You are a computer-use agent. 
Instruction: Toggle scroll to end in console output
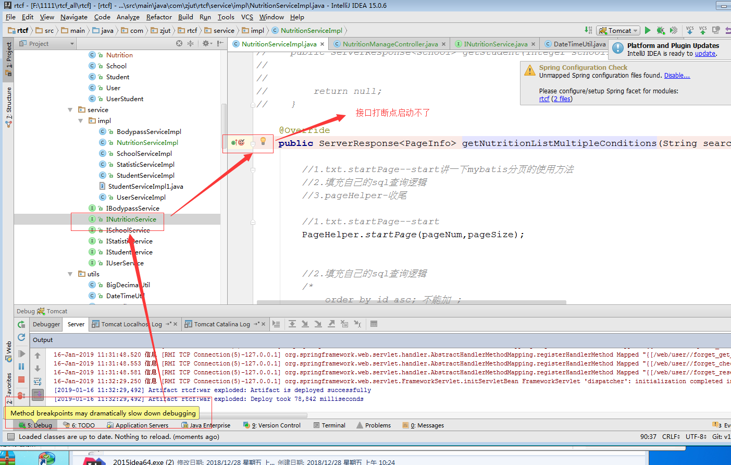click(x=38, y=395)
